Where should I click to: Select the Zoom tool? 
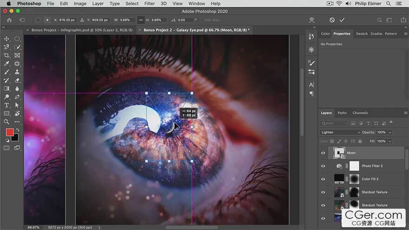[x=7, y=122]
